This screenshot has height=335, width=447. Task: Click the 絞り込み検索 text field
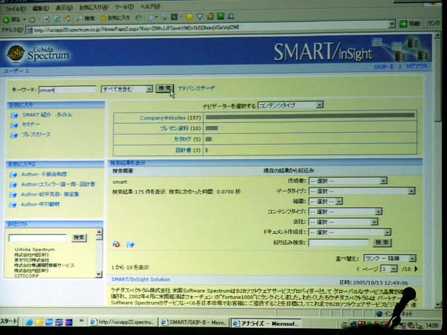tap(339, 243)
